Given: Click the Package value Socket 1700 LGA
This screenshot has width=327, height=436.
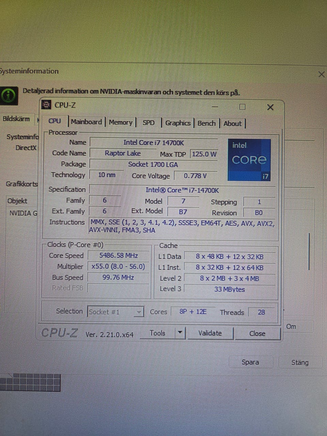Looking at the screenshot, I should [153, 165].
